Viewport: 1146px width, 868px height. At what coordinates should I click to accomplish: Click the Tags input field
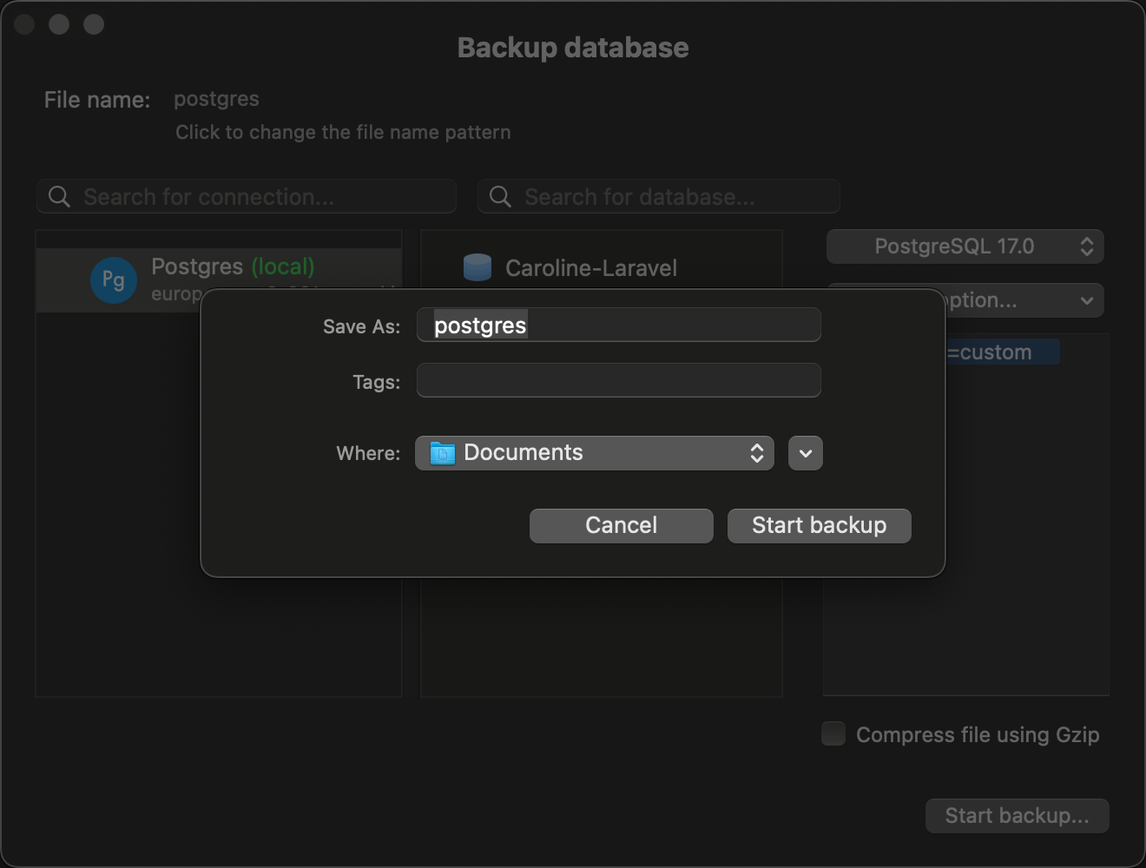(618, 380)
